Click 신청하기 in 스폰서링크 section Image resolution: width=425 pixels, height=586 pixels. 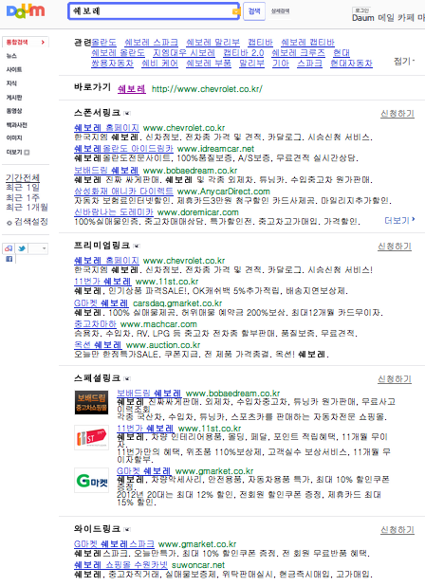click(x=397, y=113)
